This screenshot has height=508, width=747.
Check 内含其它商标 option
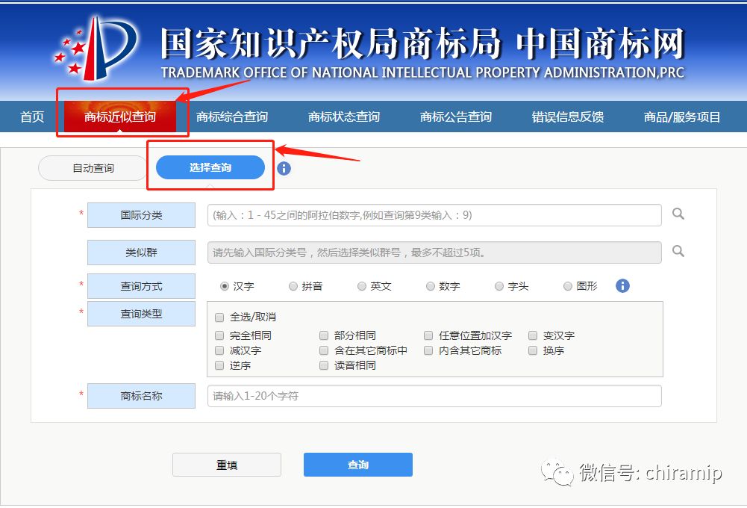pos(428,350)
